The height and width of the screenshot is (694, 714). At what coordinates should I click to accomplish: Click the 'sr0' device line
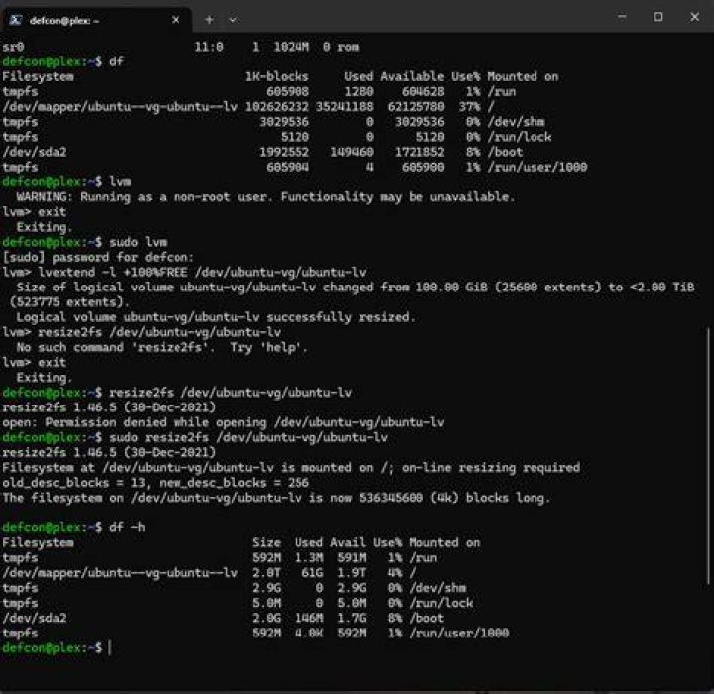click(180, 47)
